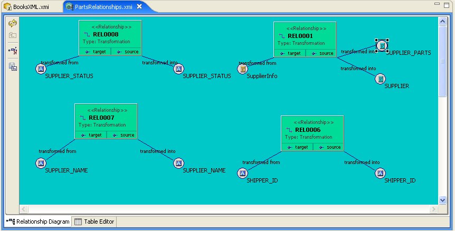Select the SUPPLIER_PARTS table node icon
Screen dimensions: 455x231
(382, 46)
